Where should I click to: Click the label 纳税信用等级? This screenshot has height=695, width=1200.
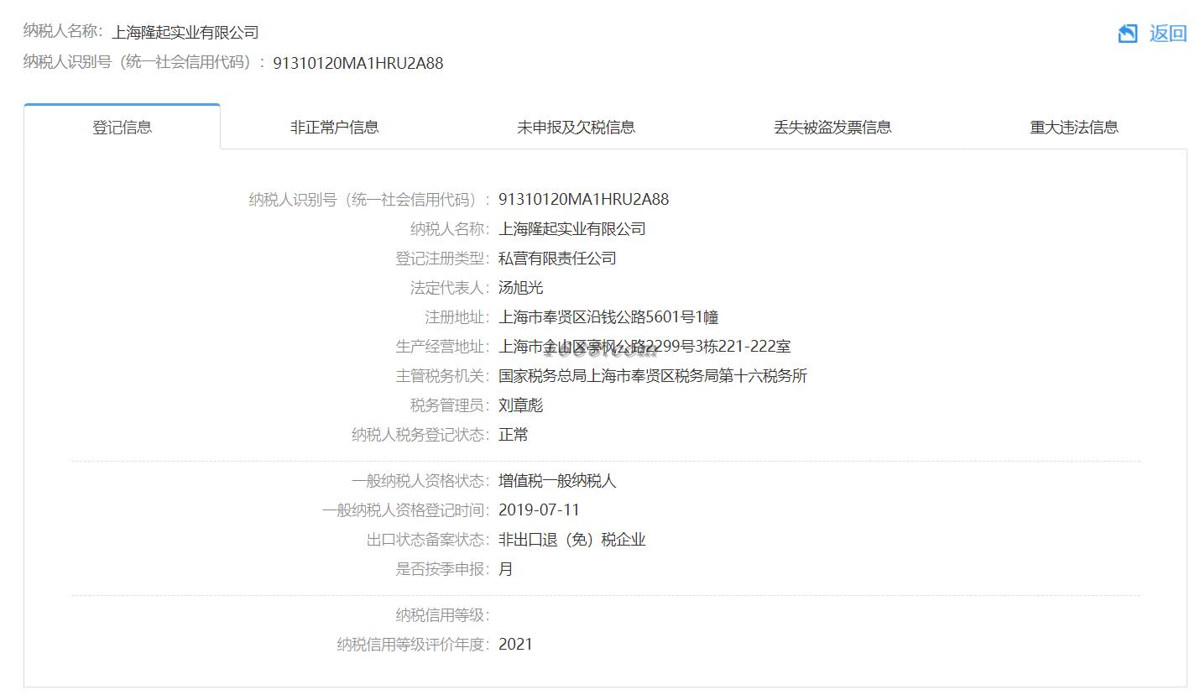442,615
